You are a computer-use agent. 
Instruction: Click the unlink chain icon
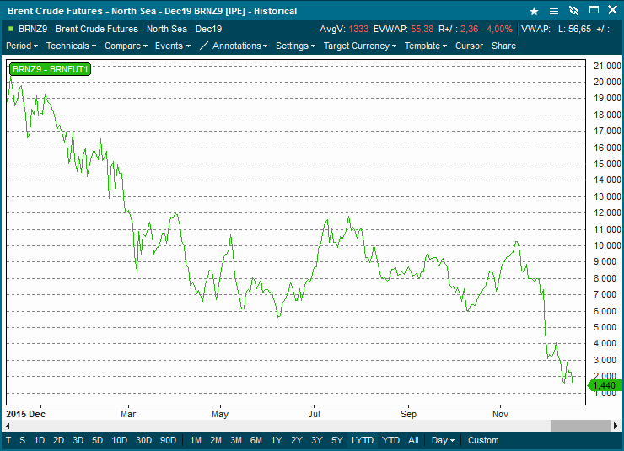pos(573,11)
